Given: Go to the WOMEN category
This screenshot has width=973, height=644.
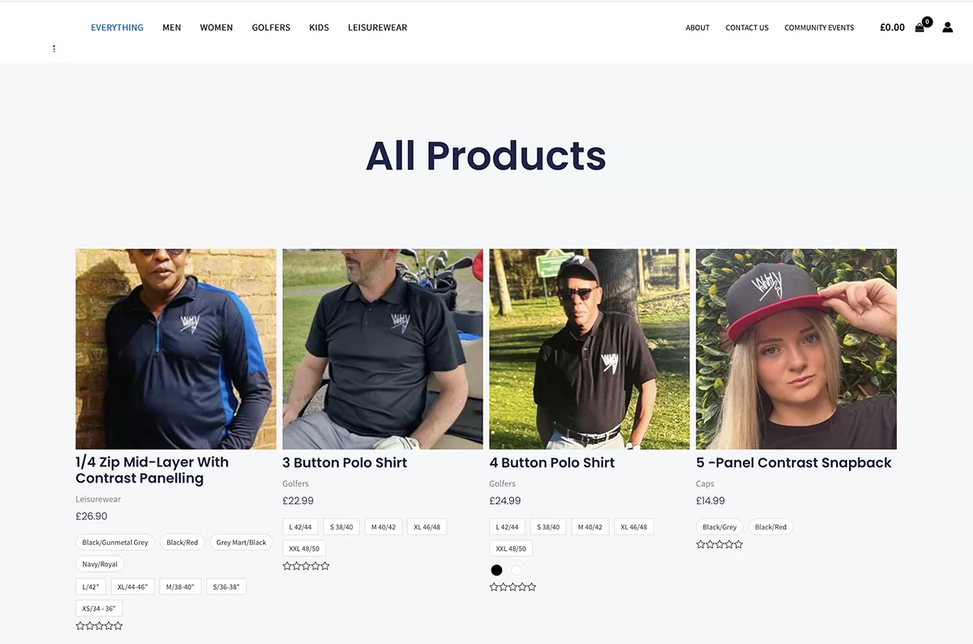Looking at the screenshot, I should point(216,28).
